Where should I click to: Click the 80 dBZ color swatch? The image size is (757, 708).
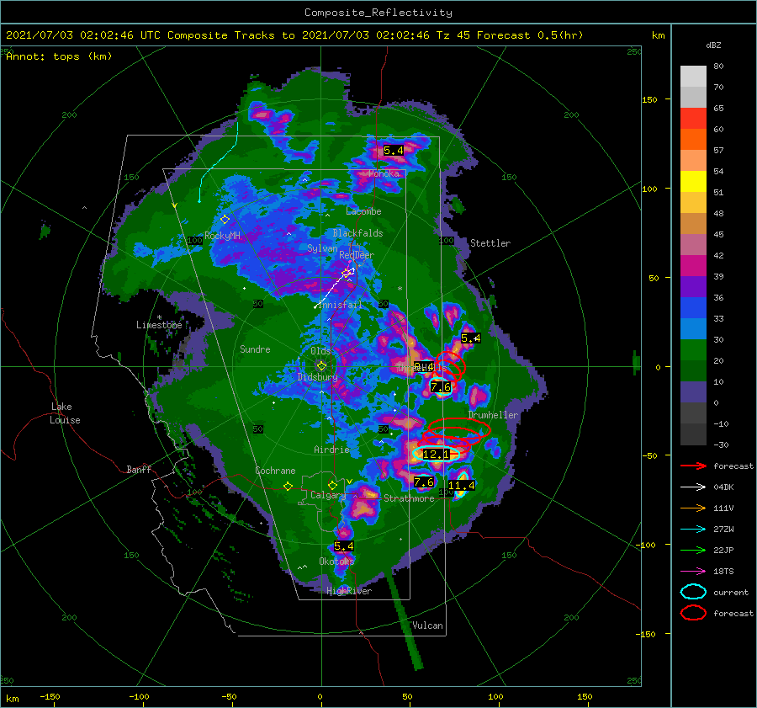(693, 76)
